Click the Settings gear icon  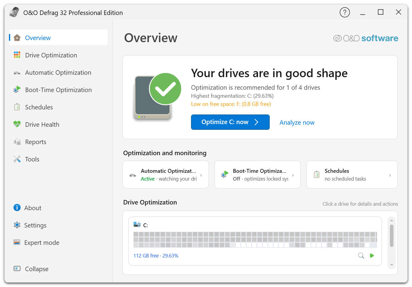pyautogui.click(x=17, y=225)
